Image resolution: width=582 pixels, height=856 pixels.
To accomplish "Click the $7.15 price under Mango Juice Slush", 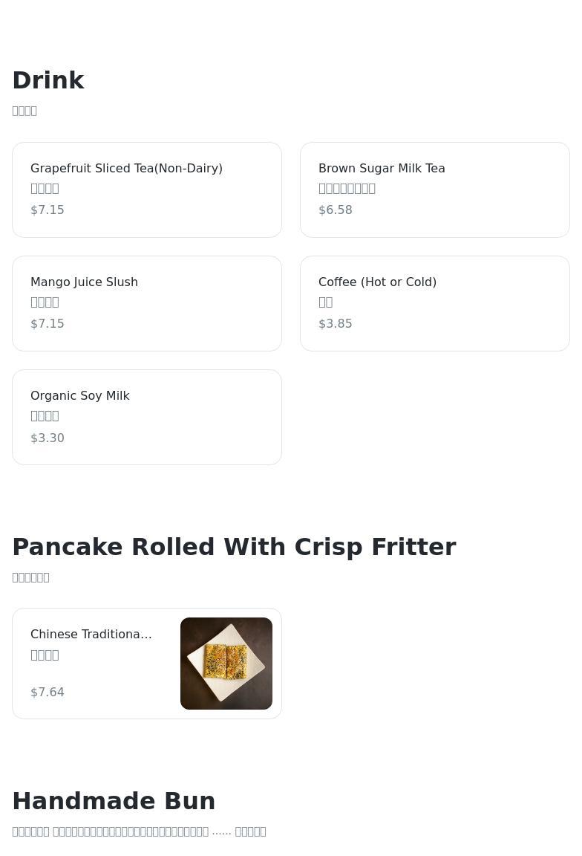I will (48, 324).
